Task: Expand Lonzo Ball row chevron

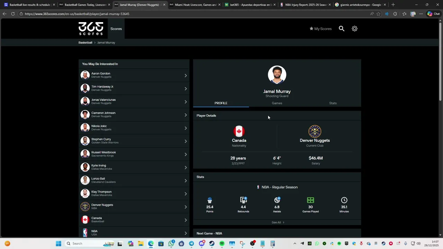Action: (186, 181)
